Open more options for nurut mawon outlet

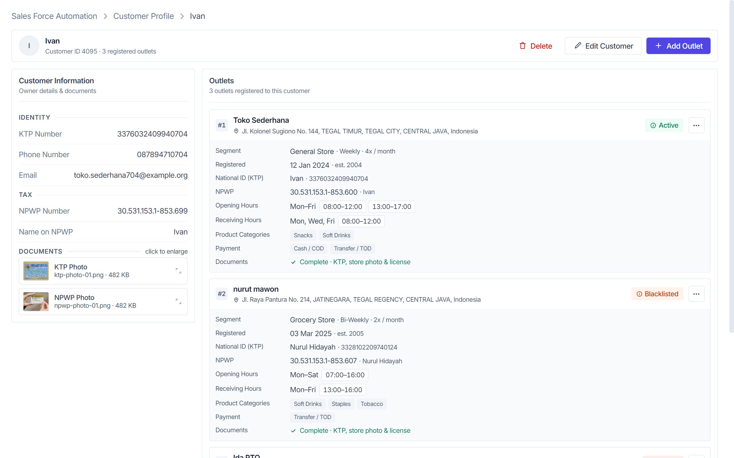coord(696,294)
